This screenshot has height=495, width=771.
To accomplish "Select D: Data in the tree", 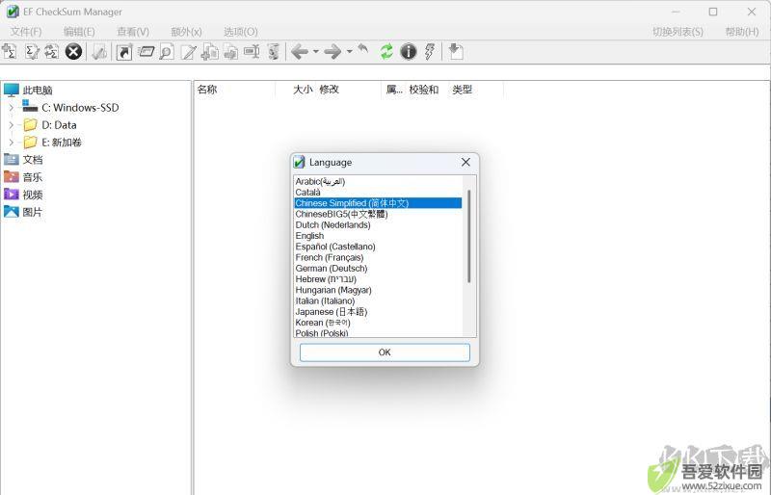I will tap(59, 125).
